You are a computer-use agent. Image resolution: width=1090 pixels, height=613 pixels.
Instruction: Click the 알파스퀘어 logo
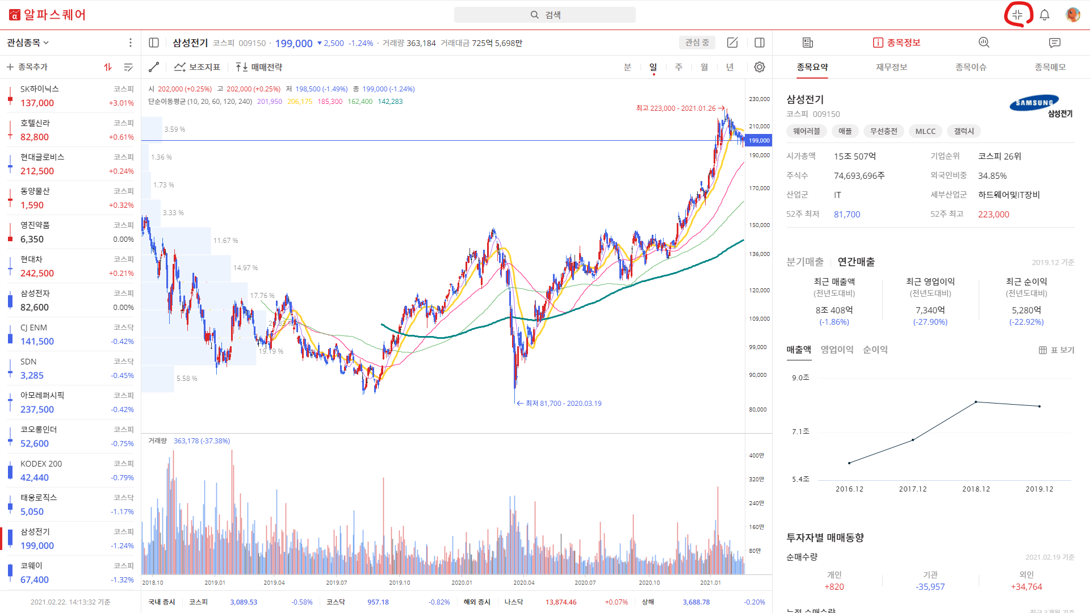click(48, 15)
